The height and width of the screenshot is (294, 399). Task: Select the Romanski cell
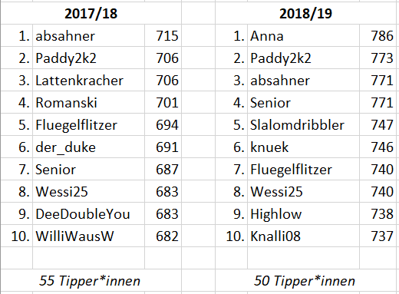click(x=88, y=102)
